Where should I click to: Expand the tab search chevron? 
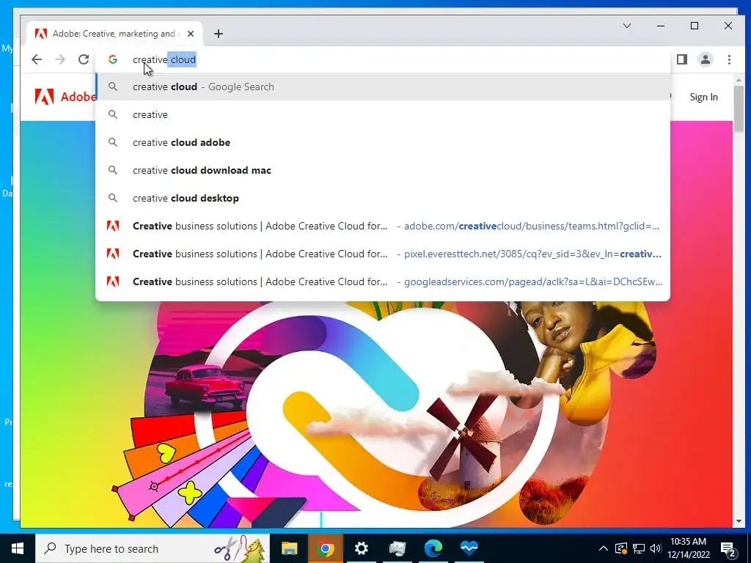tap(627, 26)
